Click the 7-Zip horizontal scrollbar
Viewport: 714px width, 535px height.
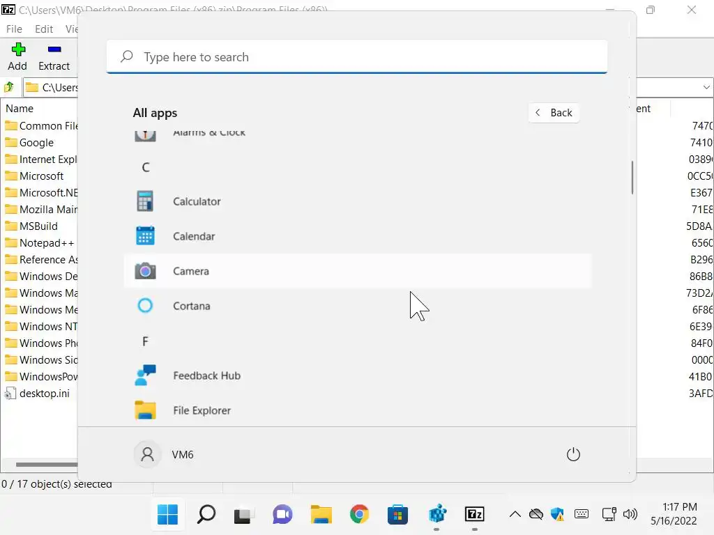tap(47, 465)
